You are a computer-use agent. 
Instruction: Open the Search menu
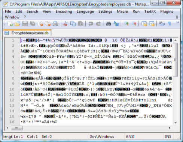pos(32,11)
